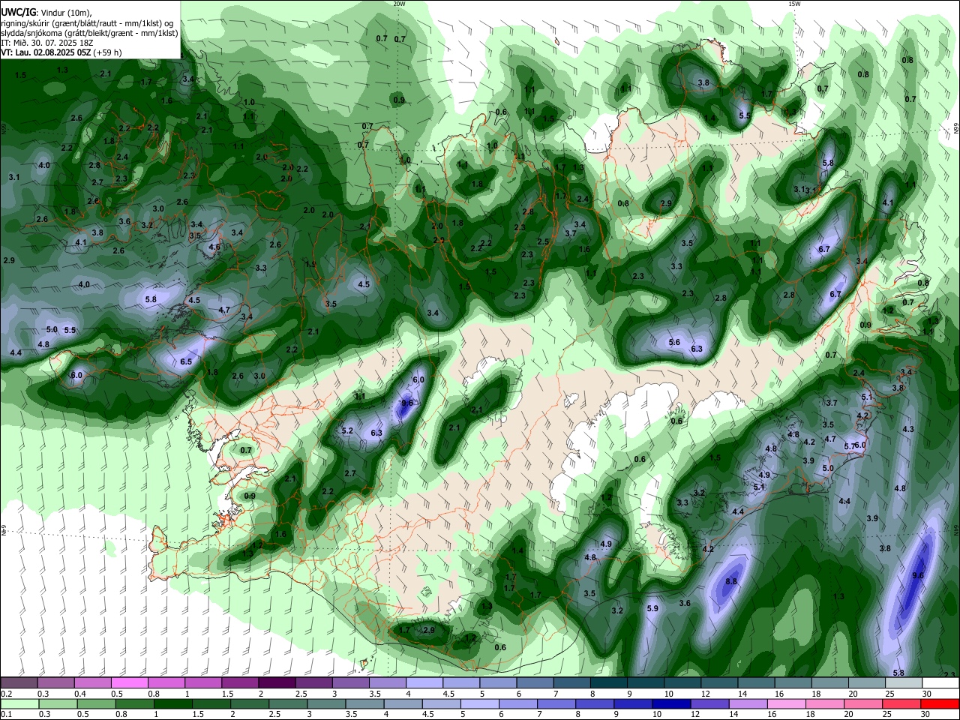Click the 'UWC/IG' title in the header box
This screenshot has width=960, height=720.
(x=18, y=12)
